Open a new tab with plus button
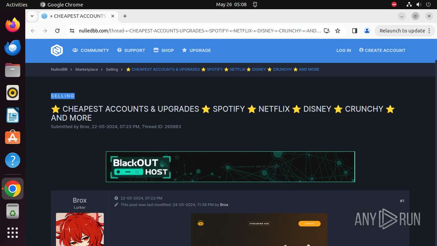This screenshot has width=437, height=246. [125, 16]
